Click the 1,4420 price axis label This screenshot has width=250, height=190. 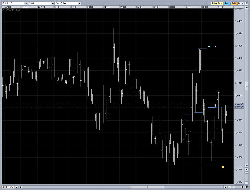(239, 58)
